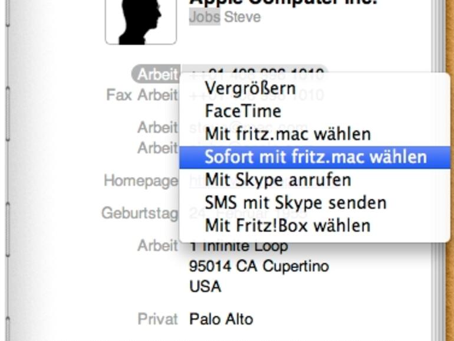This screenshot has height=341, width=454.
Task: Click the 95014 CA Cupertino address line
Action: [x=259, y=267]
